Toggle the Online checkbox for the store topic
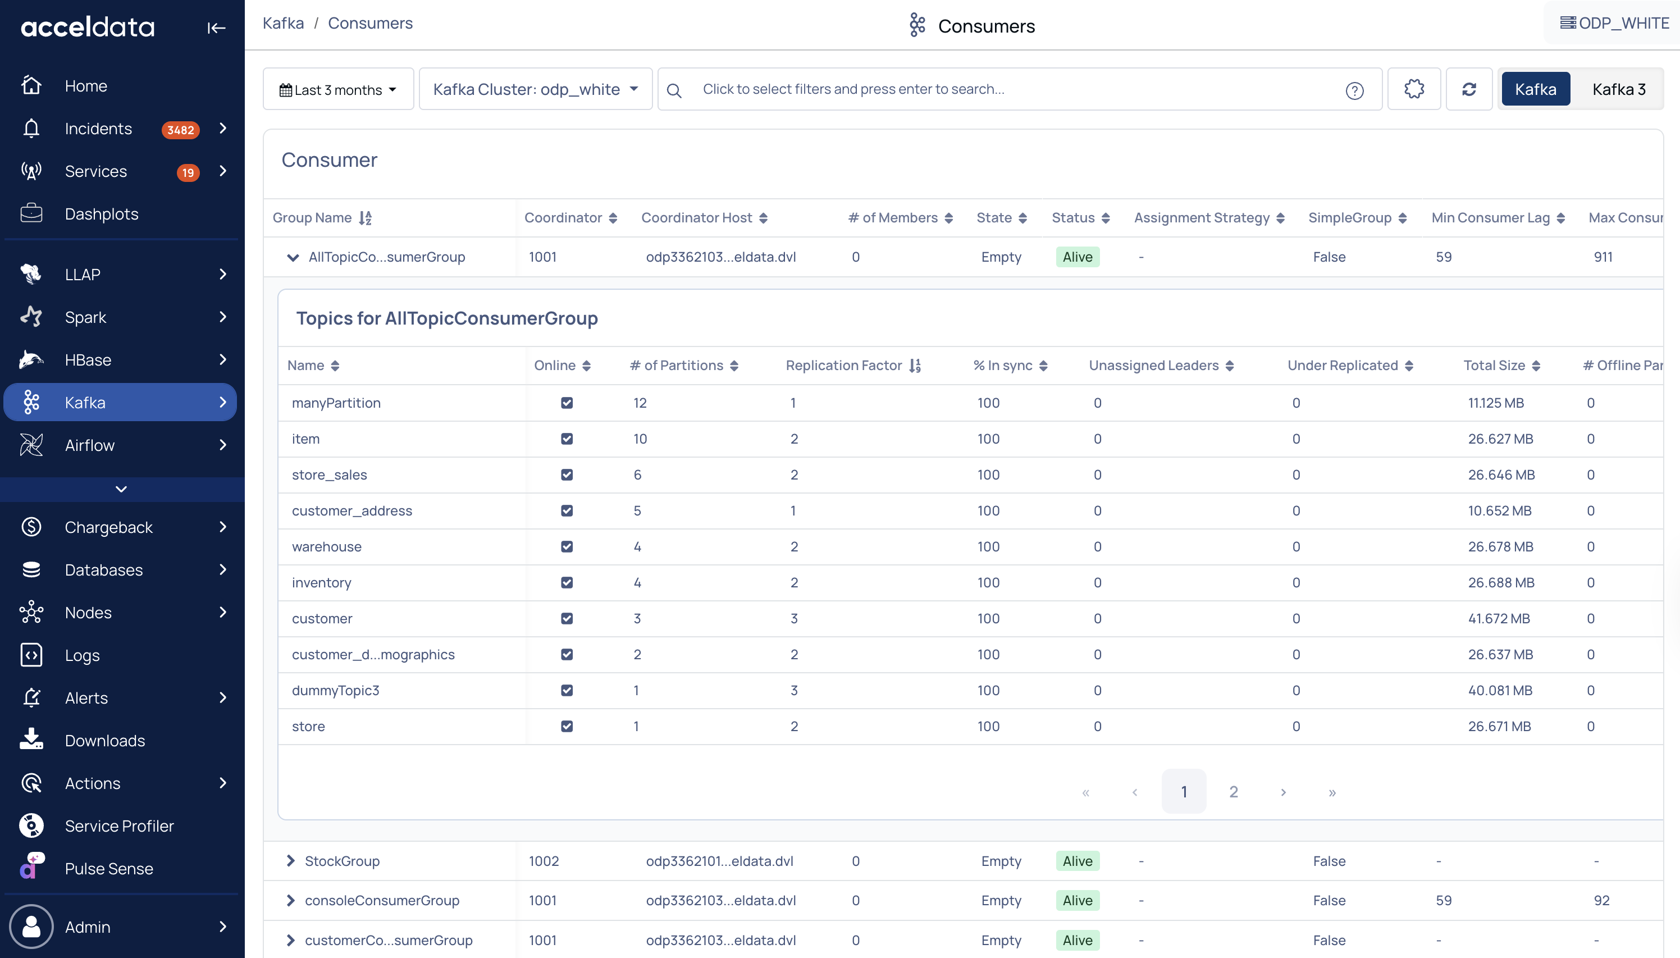Image resolution: width=1680 pixels, height=958 pixels. [x=567, y=726]
